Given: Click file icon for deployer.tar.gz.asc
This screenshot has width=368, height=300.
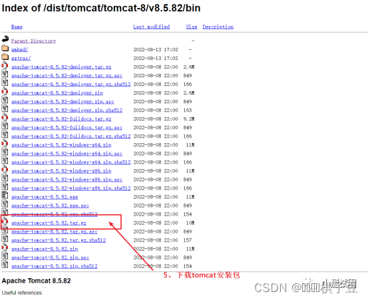Looking at the screenshot, I should (5, 74).
